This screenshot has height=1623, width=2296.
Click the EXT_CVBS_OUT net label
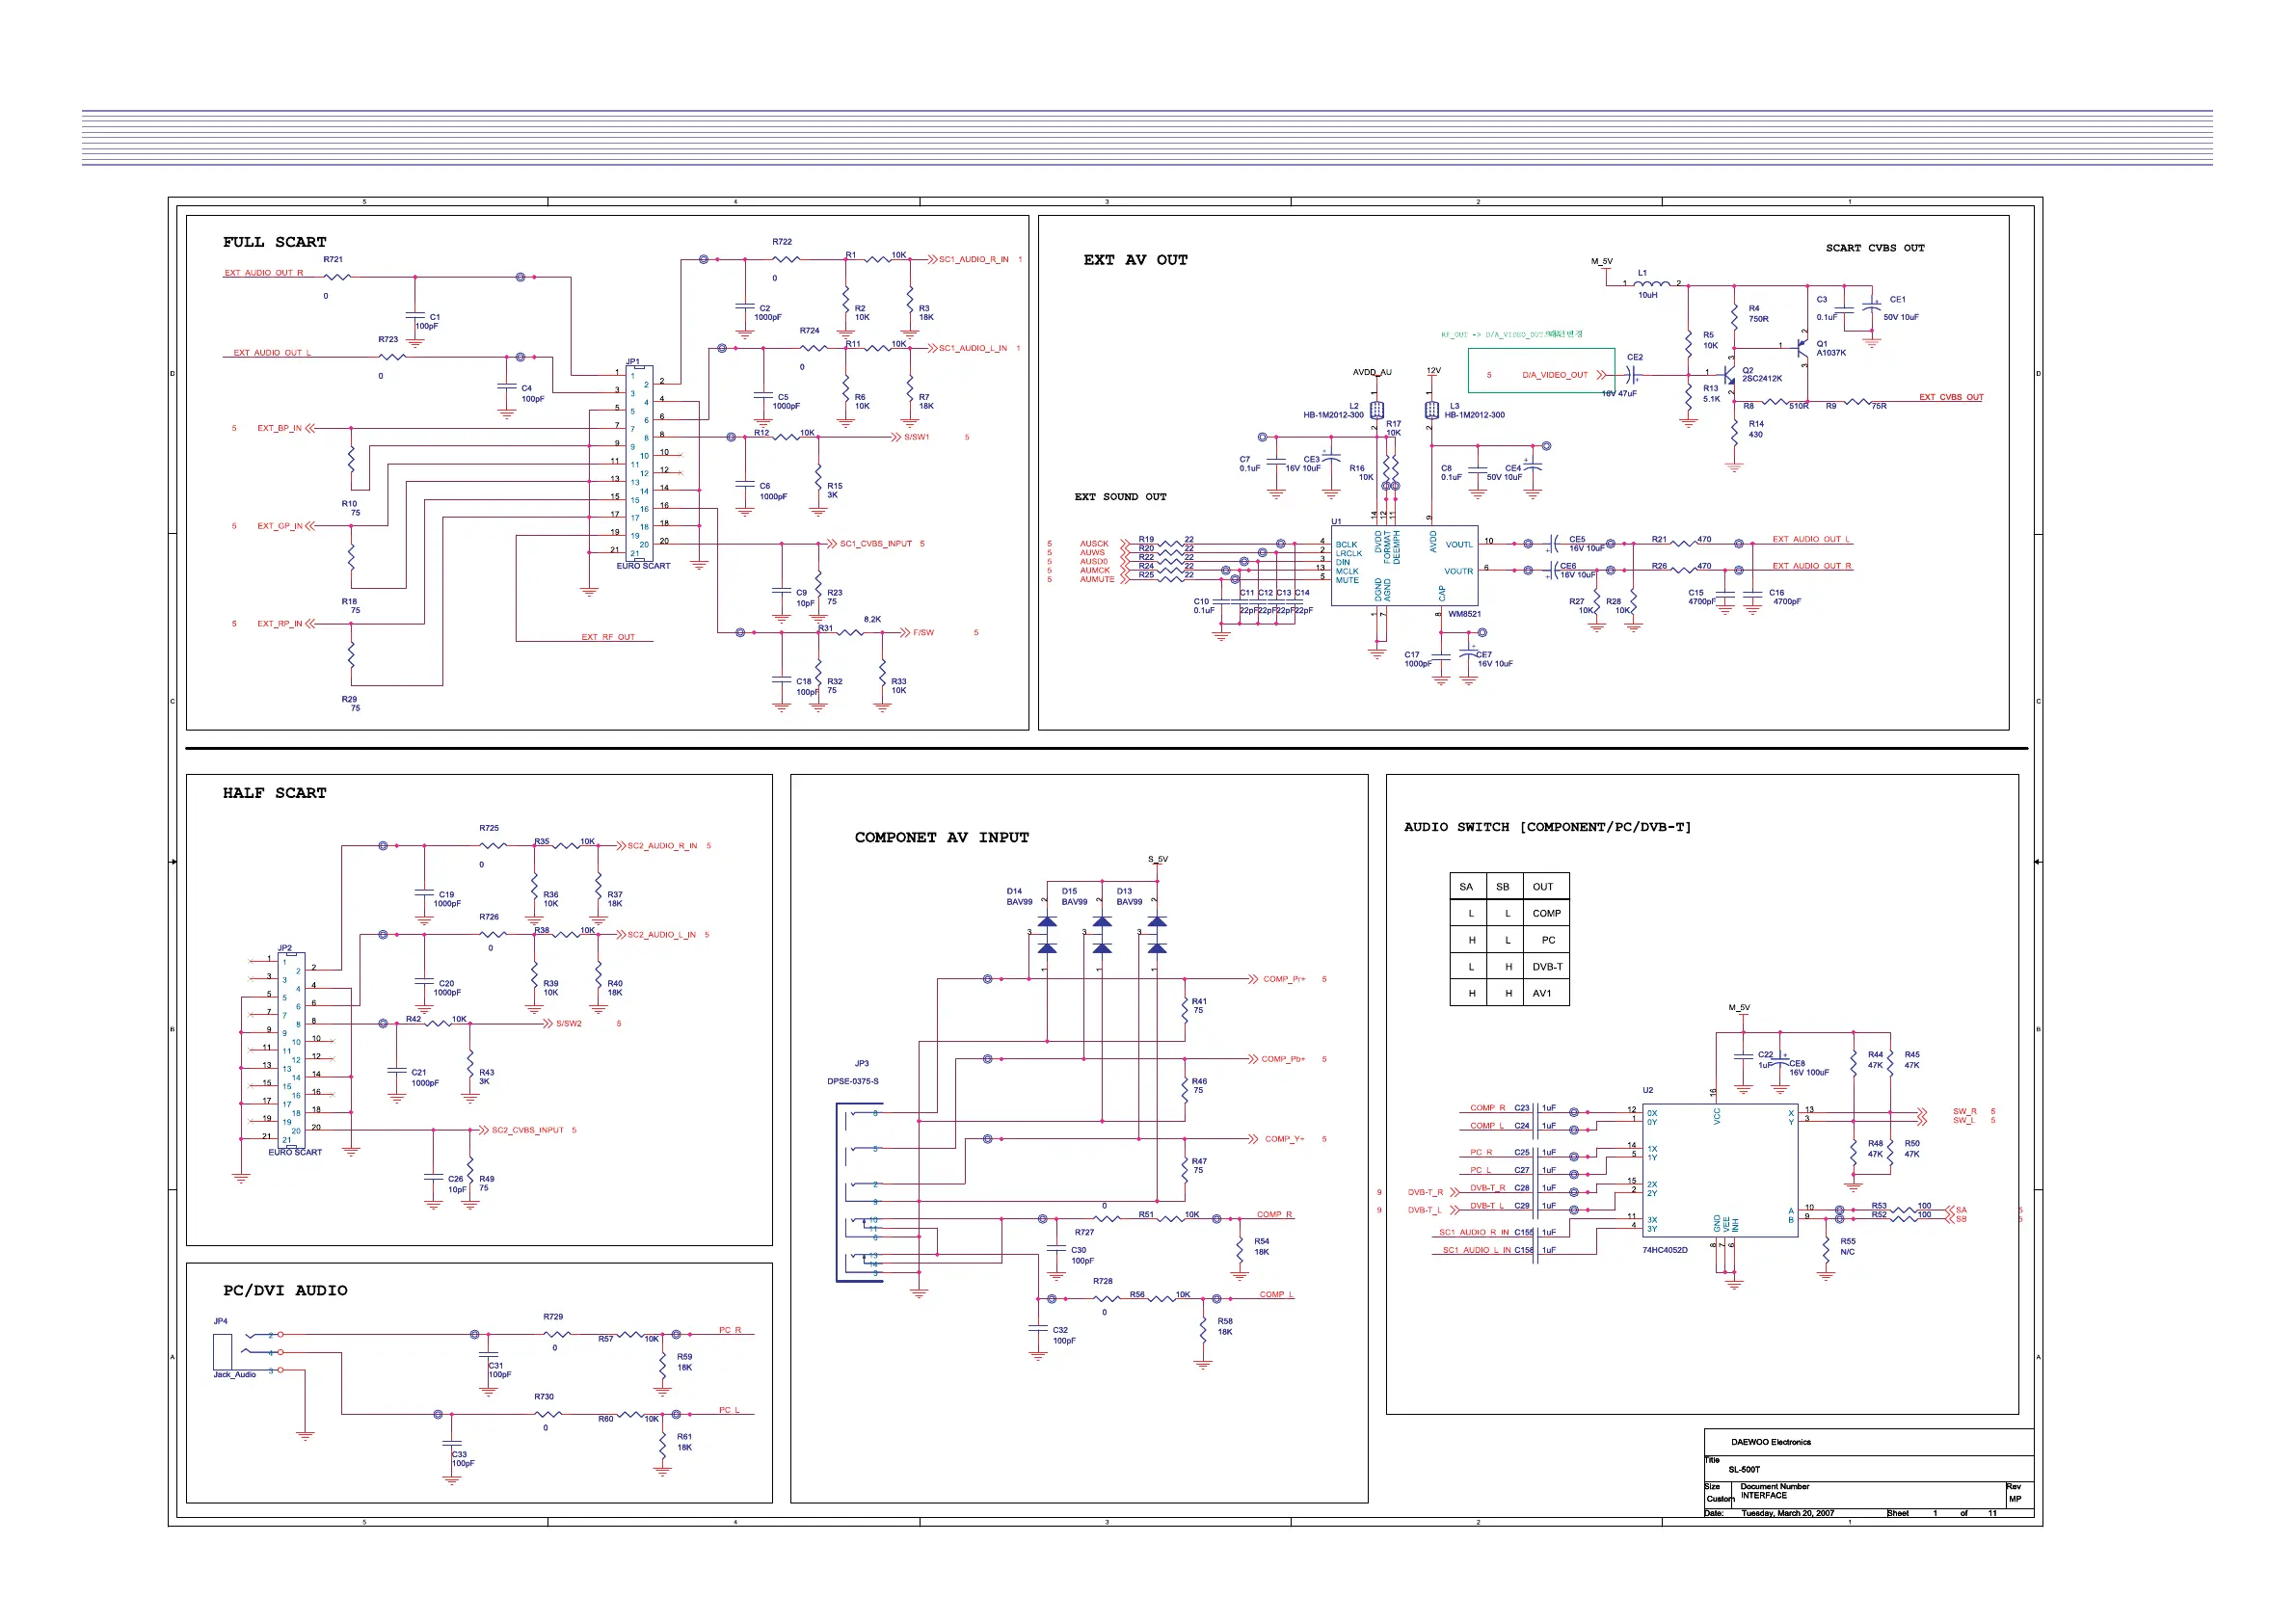click(1950, 397)
